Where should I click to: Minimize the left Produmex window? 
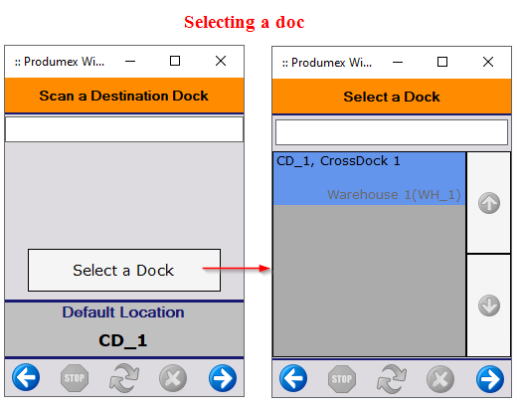point(130,61)
